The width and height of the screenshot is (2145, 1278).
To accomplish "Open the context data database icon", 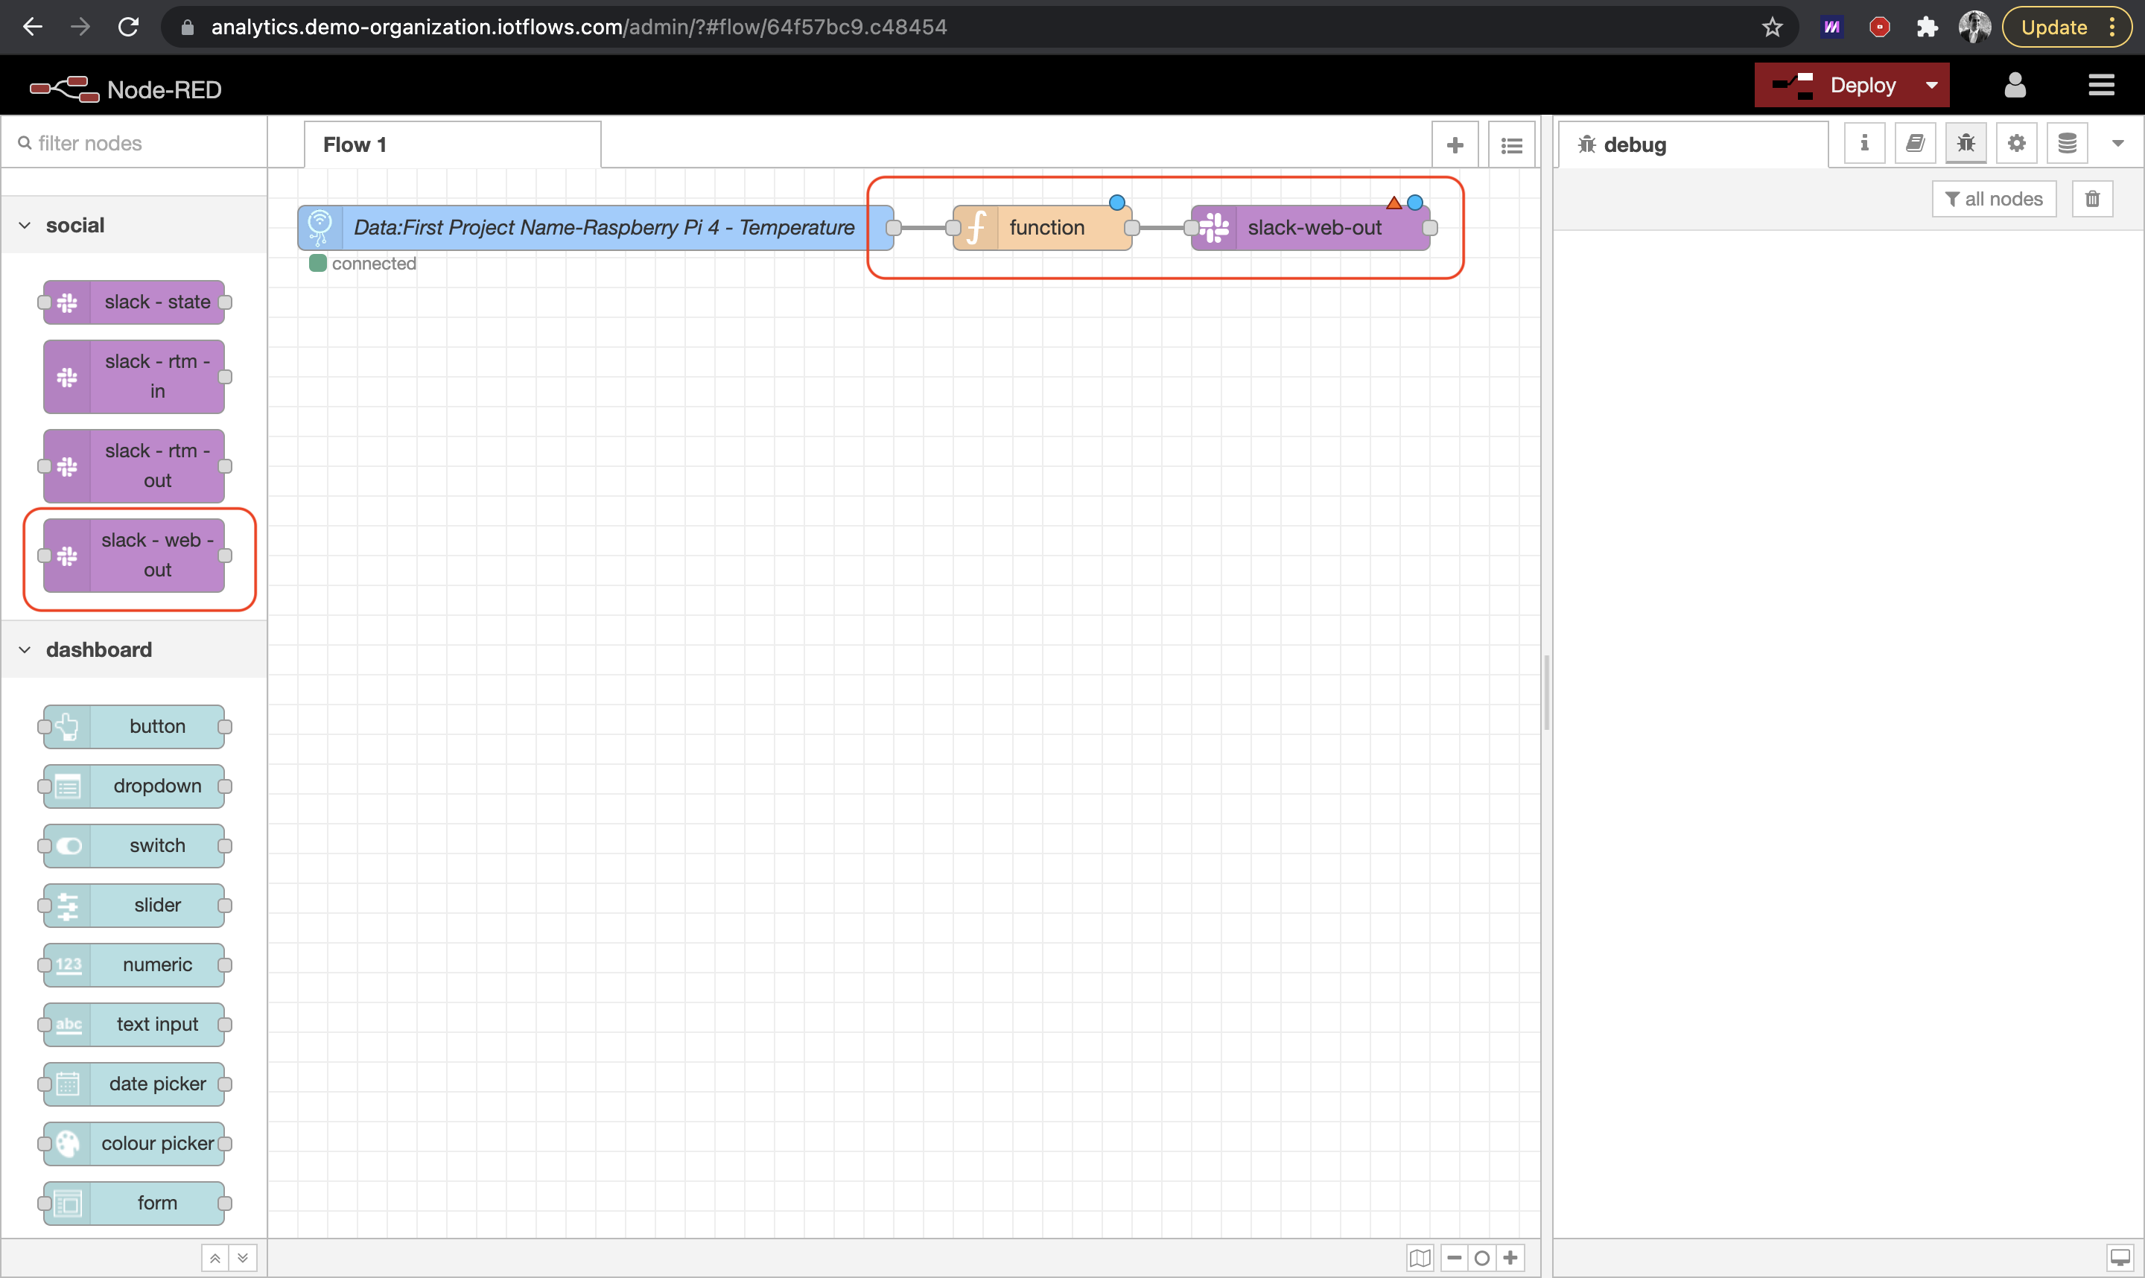I will [x=2067, y=143].
